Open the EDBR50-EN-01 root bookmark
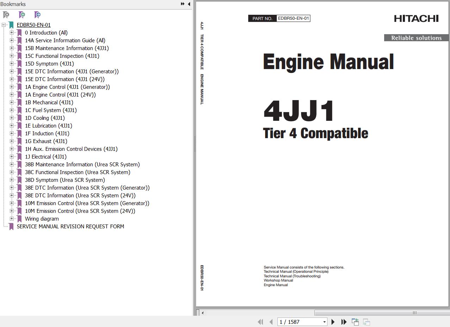 click(33, 25)
